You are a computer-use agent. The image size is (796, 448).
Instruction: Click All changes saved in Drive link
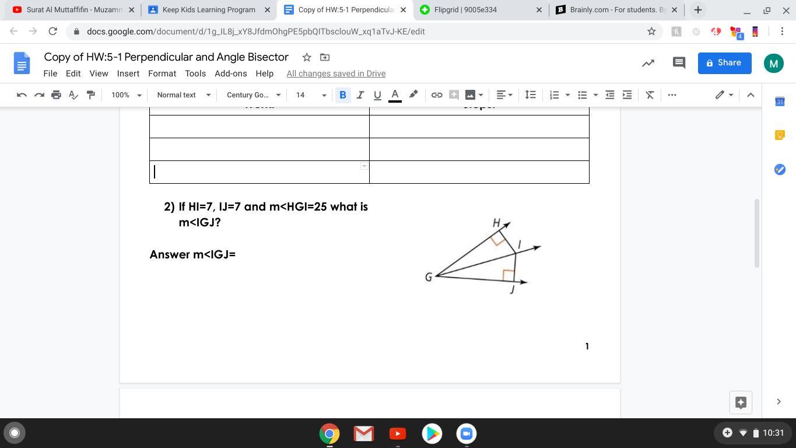(336, 73)
